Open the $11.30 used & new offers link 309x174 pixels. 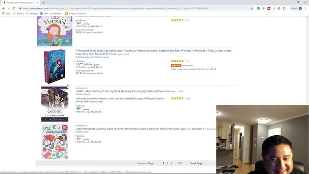tap(89, 73)
